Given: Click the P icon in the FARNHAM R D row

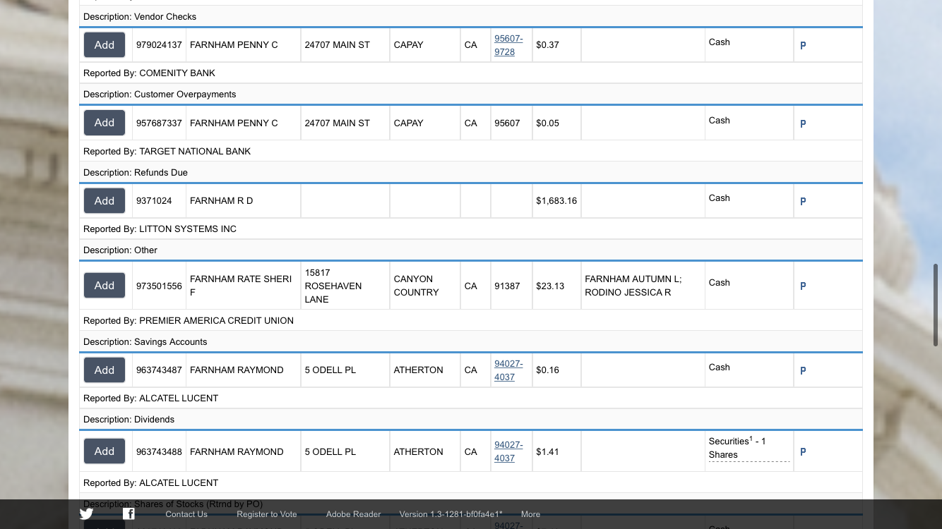Looking at the screenshot, I should [803, 201].
